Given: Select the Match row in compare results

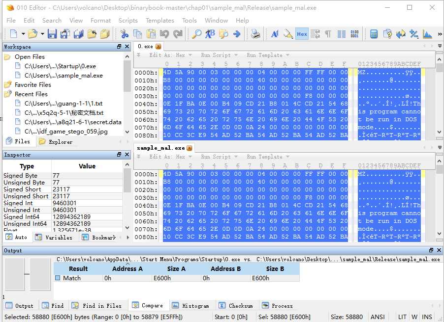Looking at the screenshot, I should coord(177,278).
